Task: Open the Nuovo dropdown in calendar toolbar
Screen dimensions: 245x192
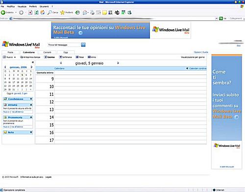Action: (15, 57)
